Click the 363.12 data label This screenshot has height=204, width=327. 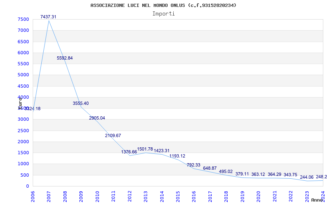point(258,174)
